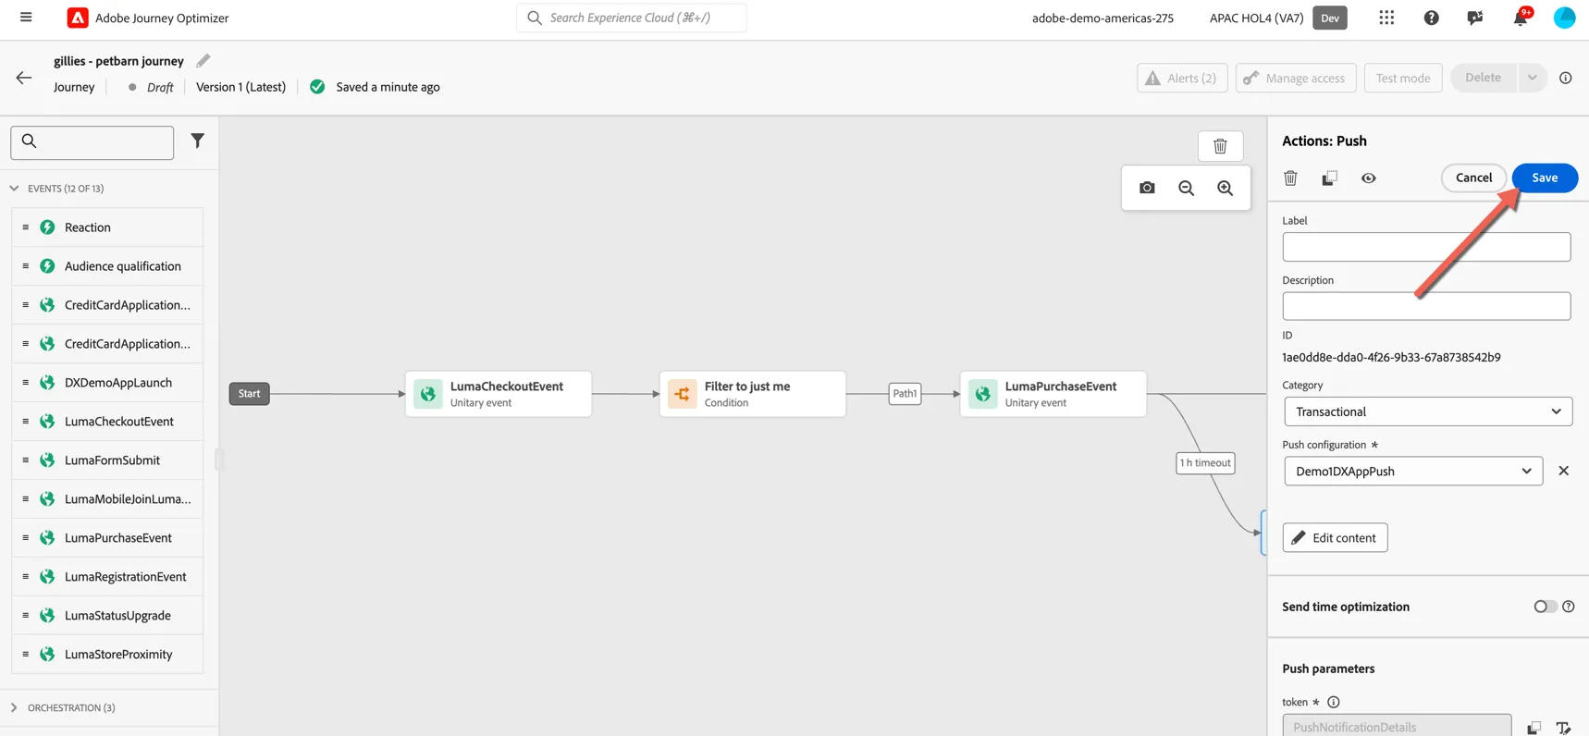Focus the Description input field
1589x736 pixels.
point(1426,306)
